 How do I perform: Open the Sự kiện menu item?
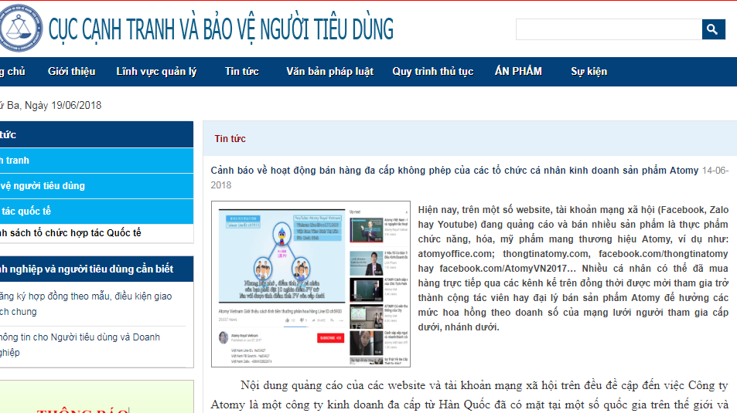pos(589,71)
